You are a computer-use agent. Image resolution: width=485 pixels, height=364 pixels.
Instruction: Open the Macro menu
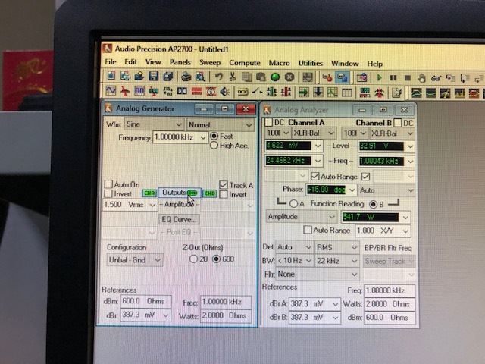tap(280, 63)
